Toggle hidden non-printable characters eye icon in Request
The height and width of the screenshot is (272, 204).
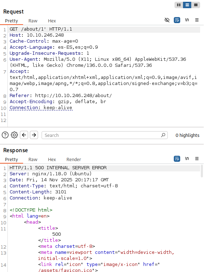click(x=167, y=20)
